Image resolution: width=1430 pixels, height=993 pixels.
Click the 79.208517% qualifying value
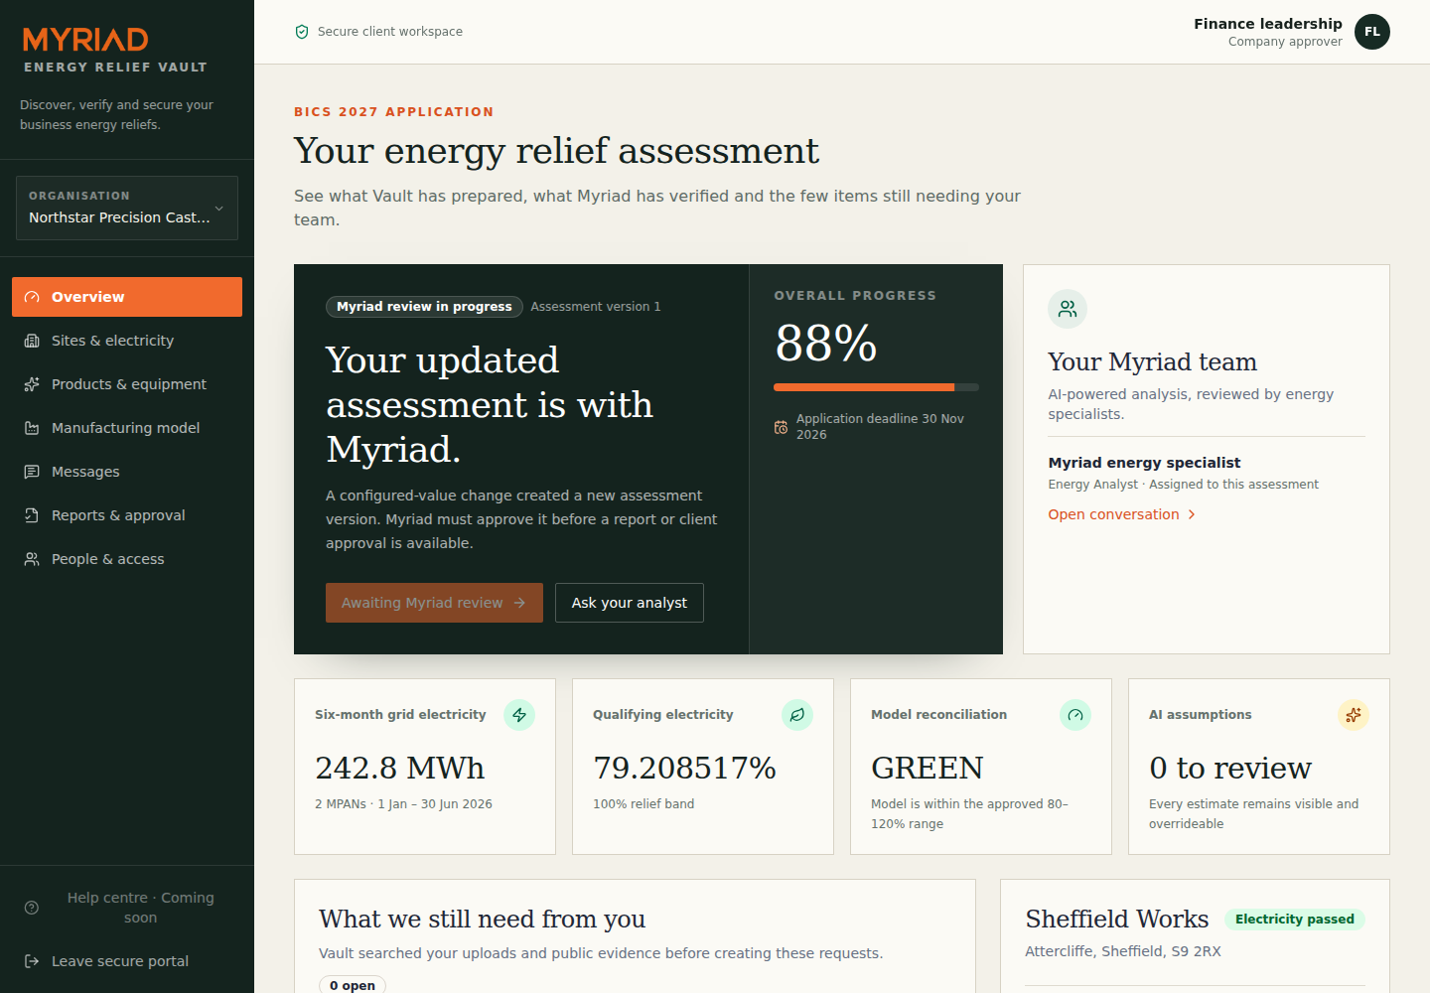tap(684, 768)
